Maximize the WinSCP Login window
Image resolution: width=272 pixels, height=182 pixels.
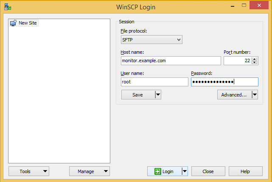[244, 6]
